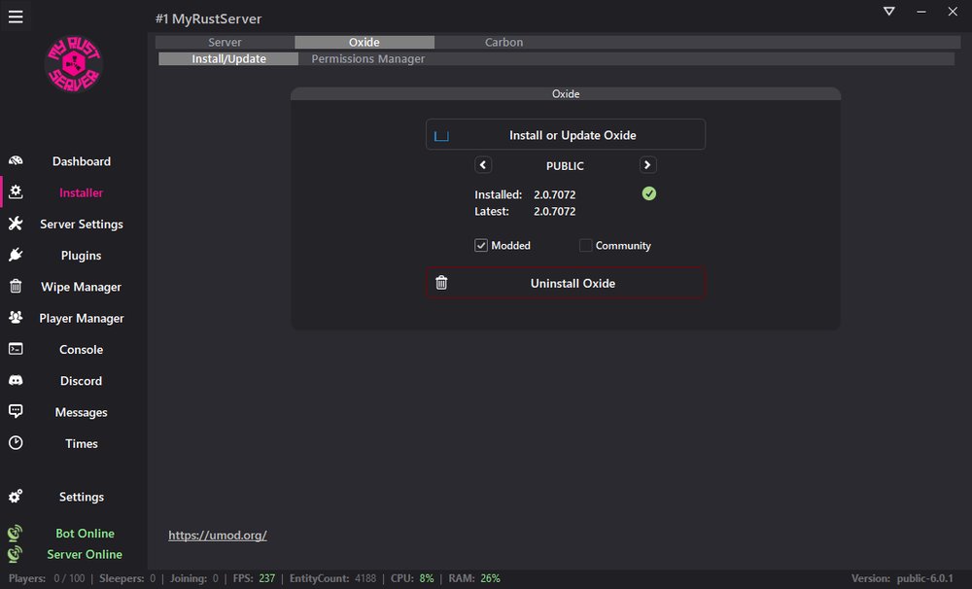
Task: Click the Player Manager people icon
Action: [16, 318]
